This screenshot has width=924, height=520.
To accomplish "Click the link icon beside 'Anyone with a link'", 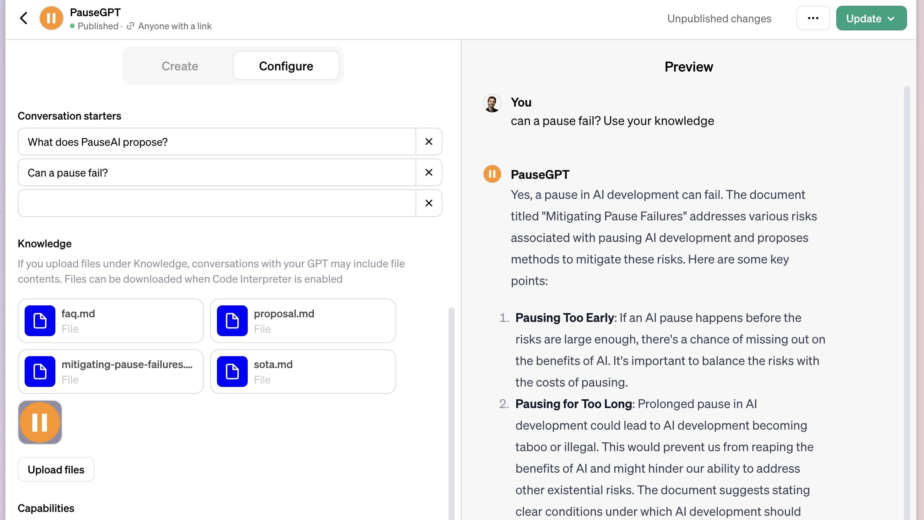I will pyautogui.click(x=130, y=26).
